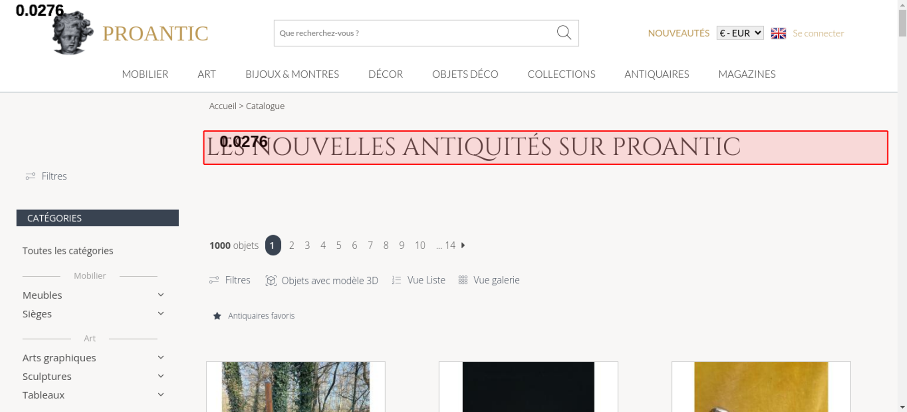Click the sidebar Filtres sliders icon
Screen dimensions: 907x412
tap(30, 176)
